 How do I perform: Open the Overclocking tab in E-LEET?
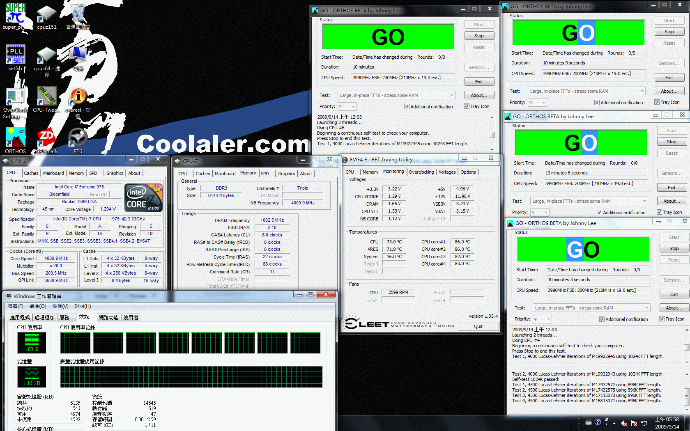(x=421, y=172)
